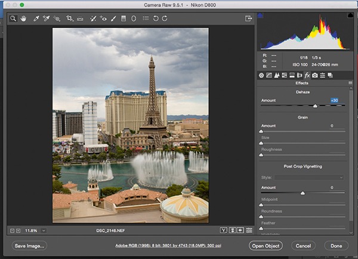Select the Graduated Filter tool
The width and height of the screenshot is (358, 259).
[124, 18]
